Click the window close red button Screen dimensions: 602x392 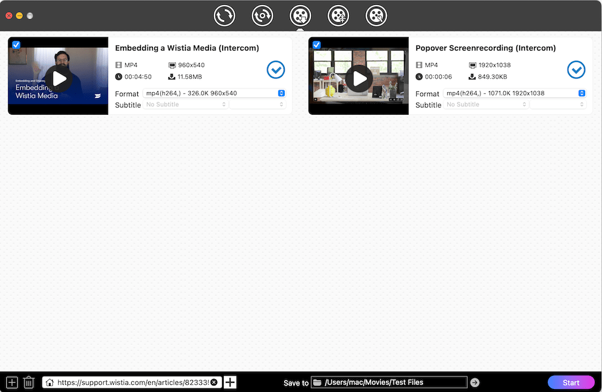coord(9,16)
